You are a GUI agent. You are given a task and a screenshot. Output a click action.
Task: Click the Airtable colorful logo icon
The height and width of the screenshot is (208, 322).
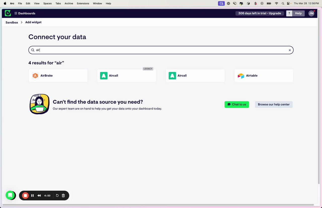click(x=241, y=76)
